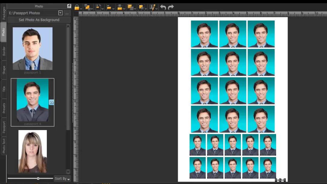Select the Photo Text side tab
The image size is (327, 184).
pyautogui.click(x=4, y=146)
